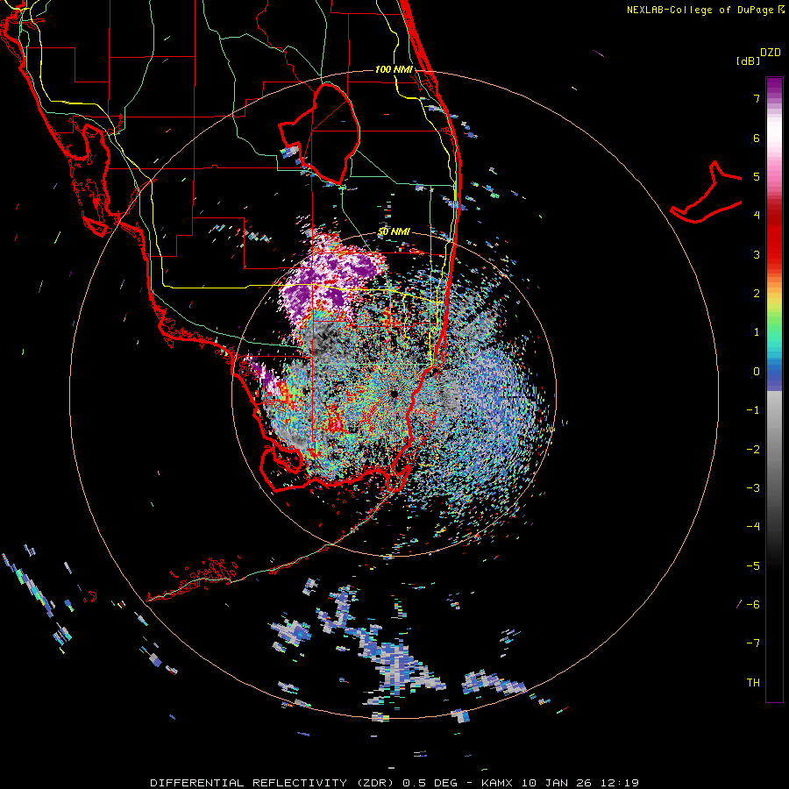Click the 3 value on the scale

[x=757, y=254]
